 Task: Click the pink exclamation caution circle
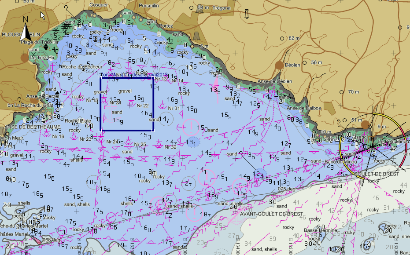pos(192,127)
